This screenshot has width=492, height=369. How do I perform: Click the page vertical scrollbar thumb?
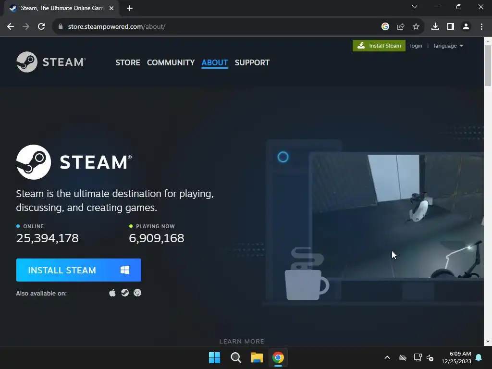click(x=488, y=65)
